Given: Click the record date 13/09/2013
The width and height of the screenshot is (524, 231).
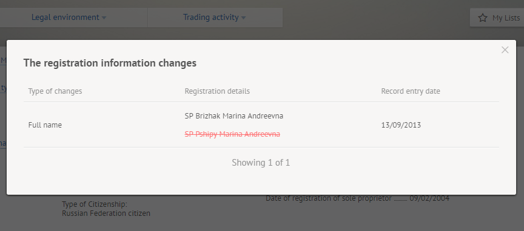Looking at the screenshot, I should point(401,125).
